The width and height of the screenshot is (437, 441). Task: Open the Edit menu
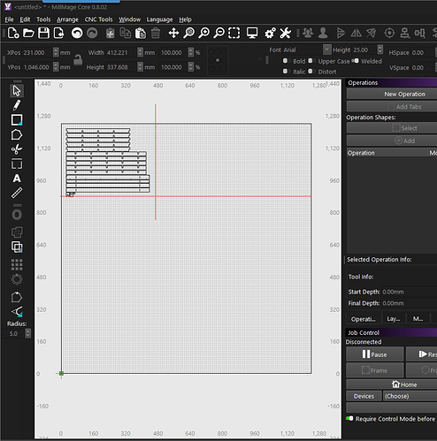[25, 19]
